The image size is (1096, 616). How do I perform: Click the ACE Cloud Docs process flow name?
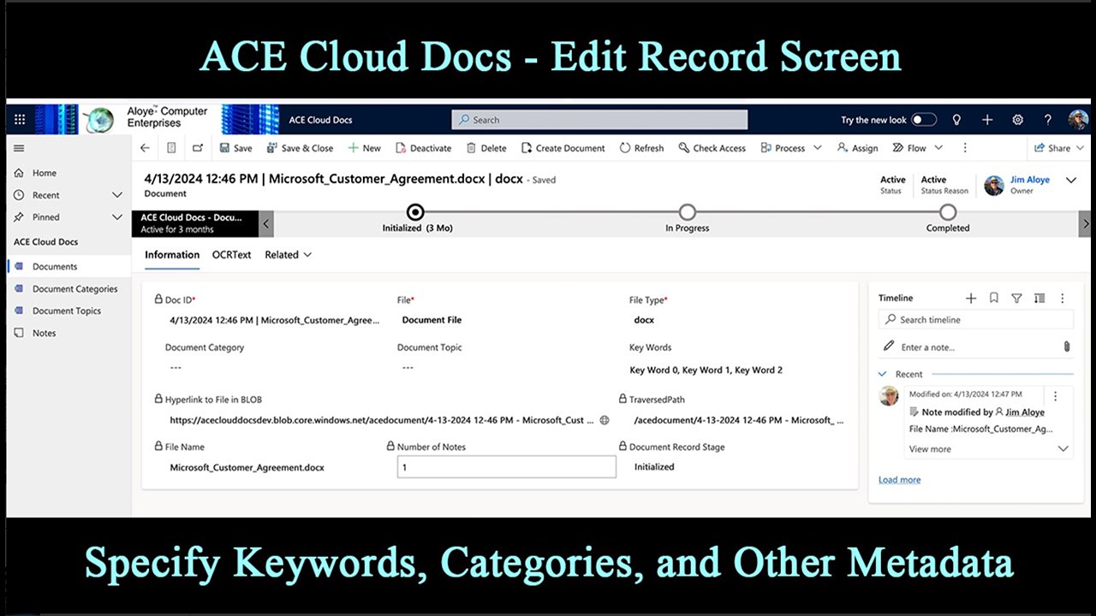191,217
